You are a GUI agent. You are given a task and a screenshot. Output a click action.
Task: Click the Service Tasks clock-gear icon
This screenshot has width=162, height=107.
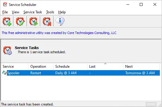(x=7, y=50)
